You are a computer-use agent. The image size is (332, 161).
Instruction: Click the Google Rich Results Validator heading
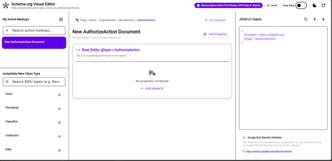tap(264, 138)
